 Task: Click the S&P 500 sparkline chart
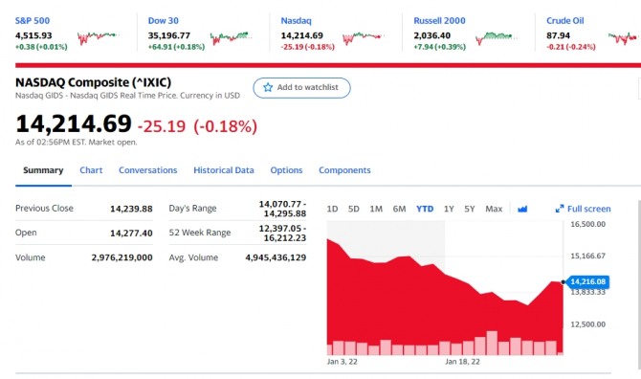pos(99,37)
